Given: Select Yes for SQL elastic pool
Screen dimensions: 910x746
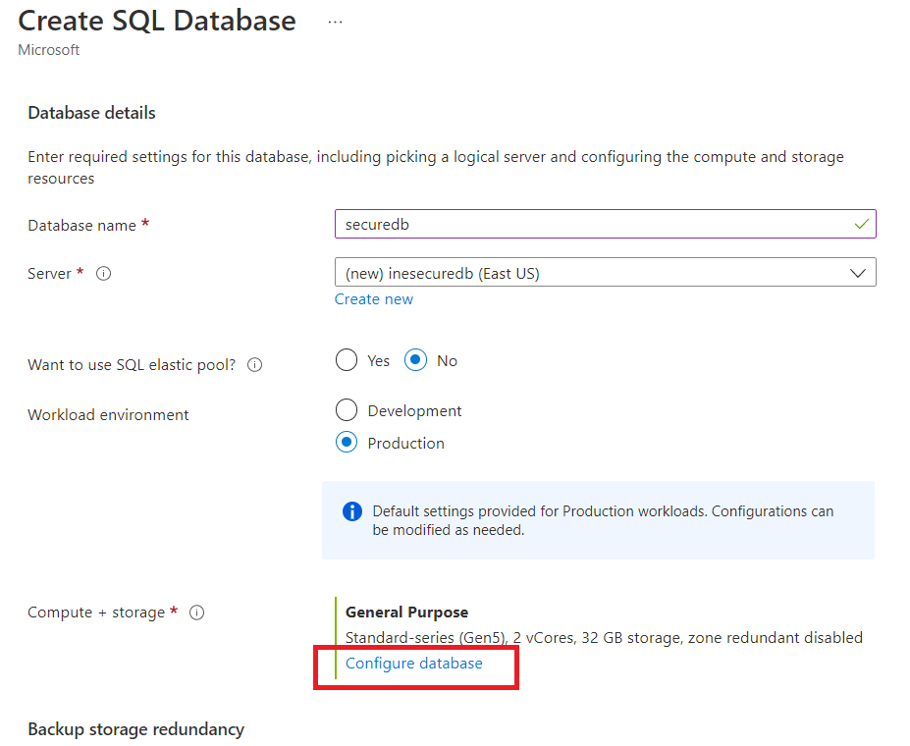Looking at the screenshot, I should click(x=347, y=360).
